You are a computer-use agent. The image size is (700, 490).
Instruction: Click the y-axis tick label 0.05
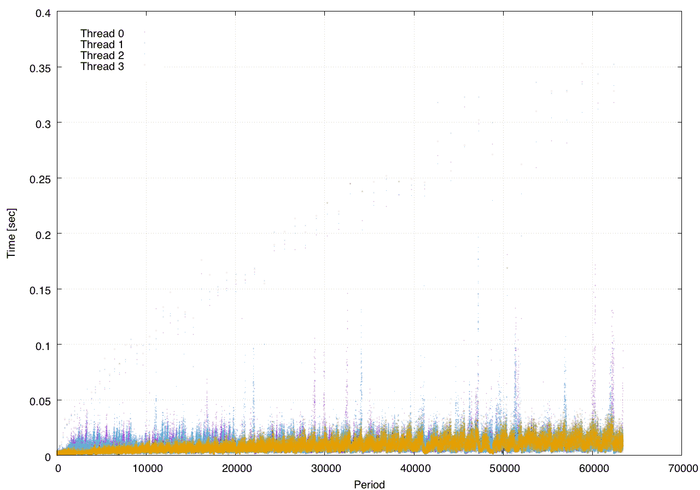41,401
